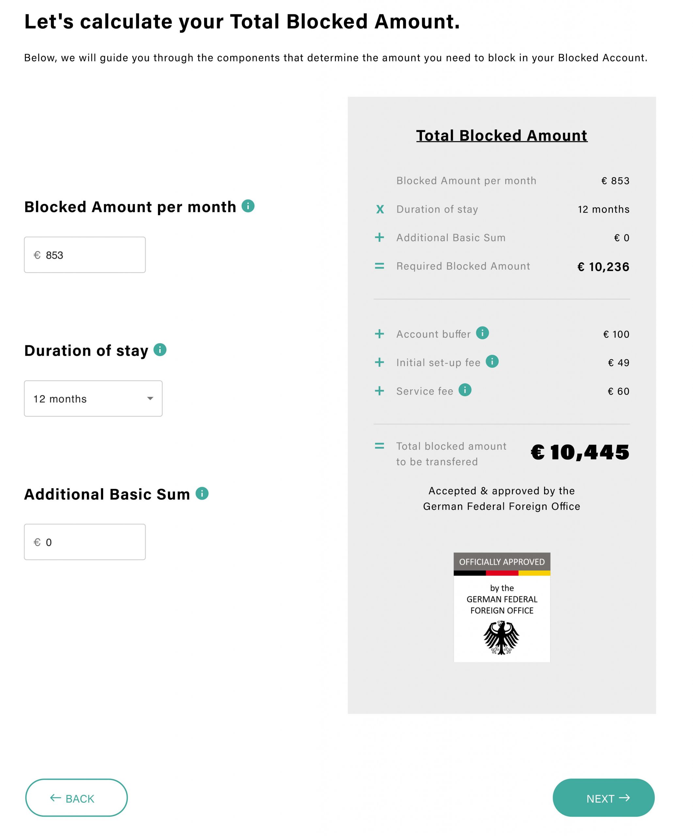693x836 pixels.
Task: Open the 12 months duration dropdown
Action: pos(93,398)
